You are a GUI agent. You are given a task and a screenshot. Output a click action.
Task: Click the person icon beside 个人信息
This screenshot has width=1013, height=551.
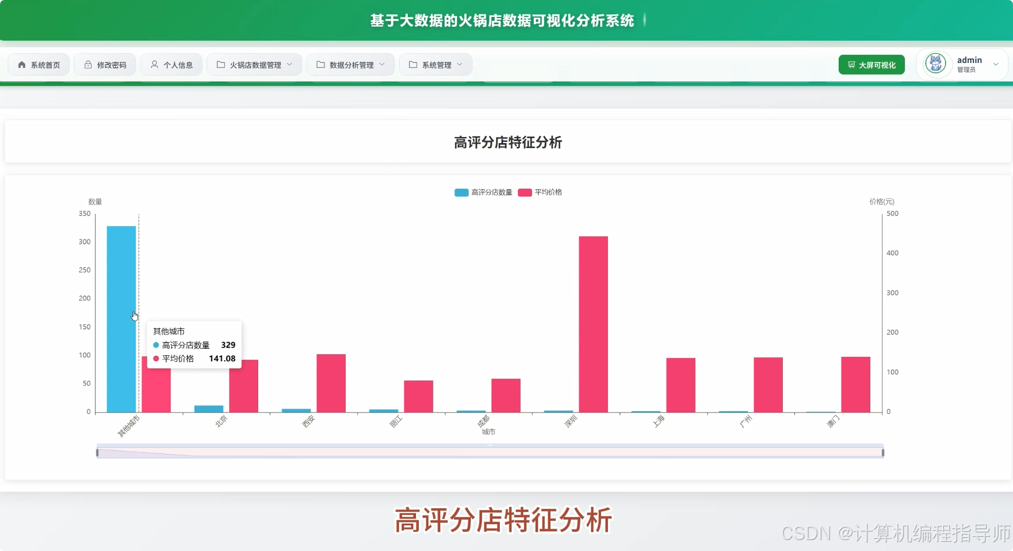click(155, 65)
